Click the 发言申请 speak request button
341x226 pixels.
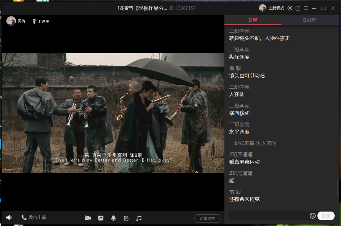pos(34,218)
